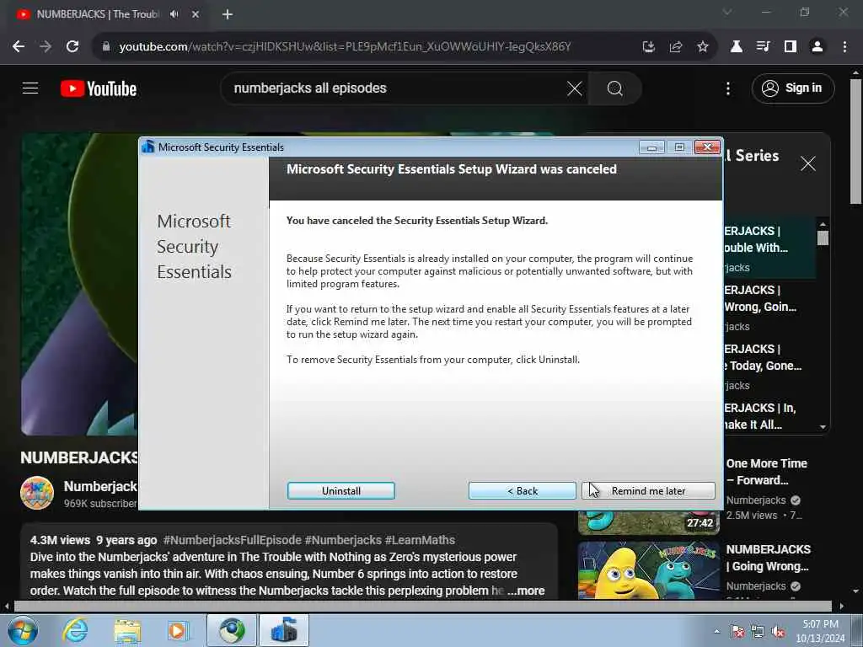Show hidden system tray icons
This screenshot has width=863, height=647.
(x=716, y=632)
